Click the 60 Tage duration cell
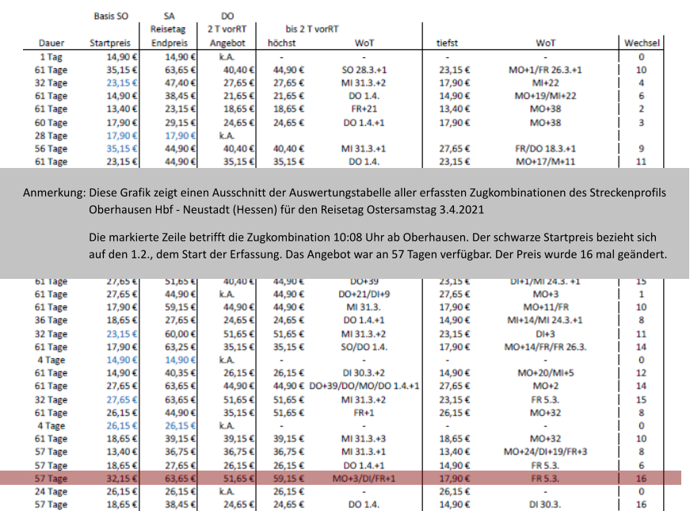The image size is (690, 511). pos(52,123)
